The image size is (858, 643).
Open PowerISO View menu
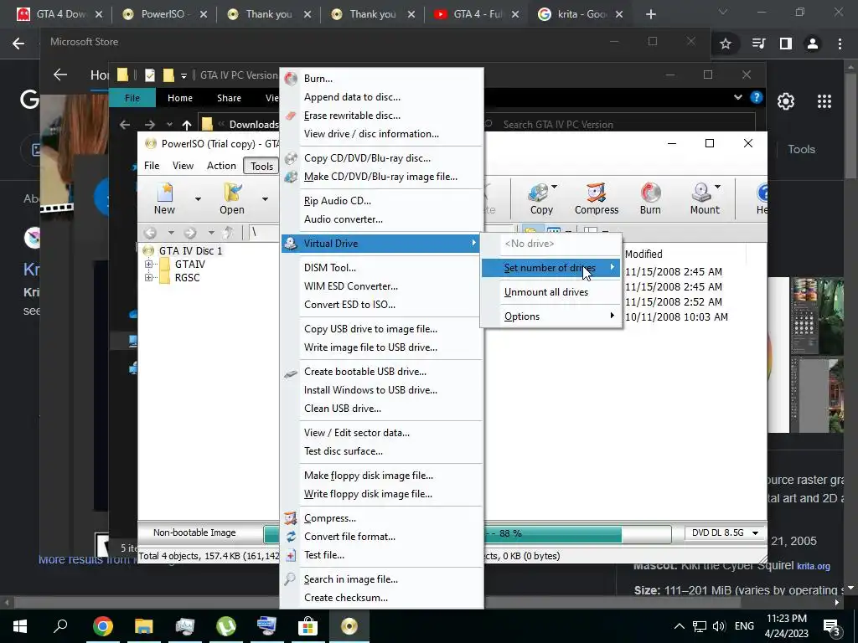pyautogui.click(x=183, y=166)
